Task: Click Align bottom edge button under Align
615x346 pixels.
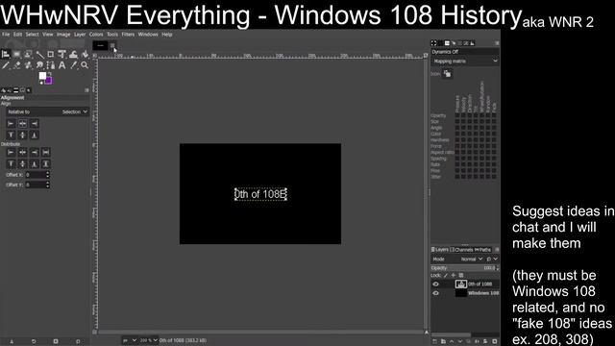Action: 35,135
